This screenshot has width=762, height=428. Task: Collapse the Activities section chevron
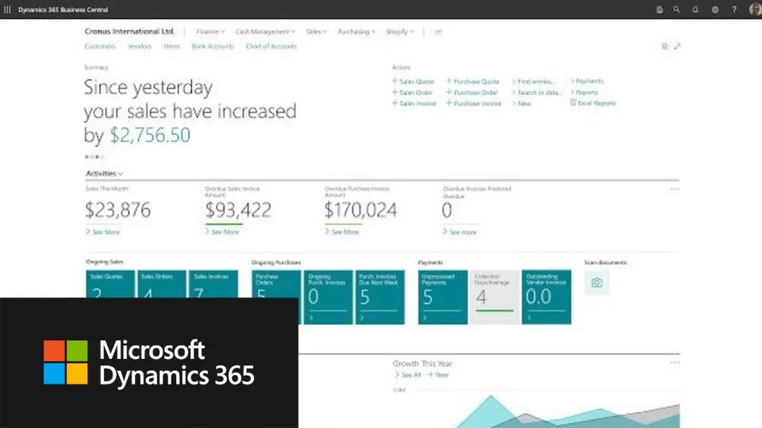121,174
